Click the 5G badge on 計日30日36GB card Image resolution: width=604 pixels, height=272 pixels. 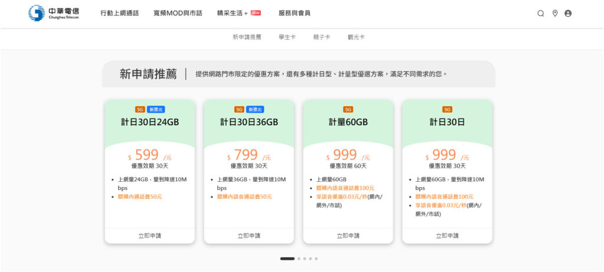tap(239, 109)
